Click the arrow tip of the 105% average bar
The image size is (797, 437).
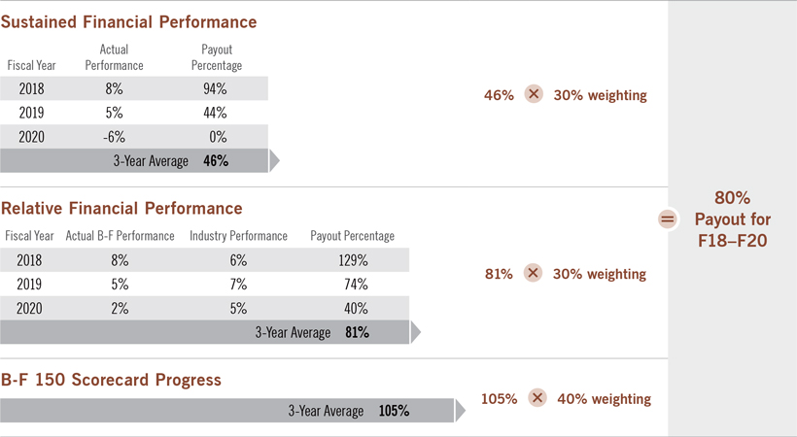pyautogui.click(x=461, y=411)
